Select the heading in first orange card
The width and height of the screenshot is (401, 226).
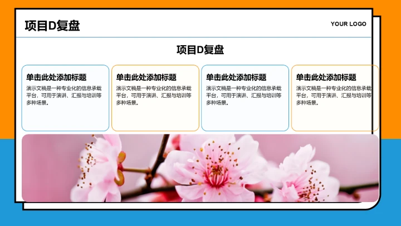click(146, 77)
